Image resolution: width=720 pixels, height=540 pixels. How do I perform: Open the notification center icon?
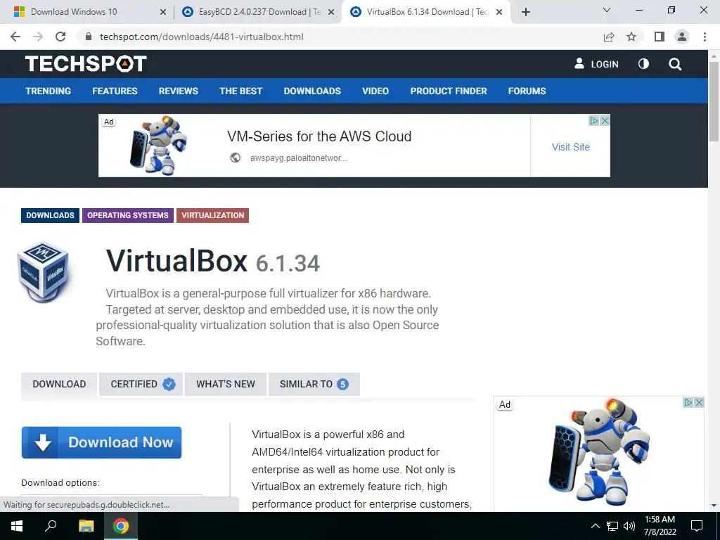point(697,526)
